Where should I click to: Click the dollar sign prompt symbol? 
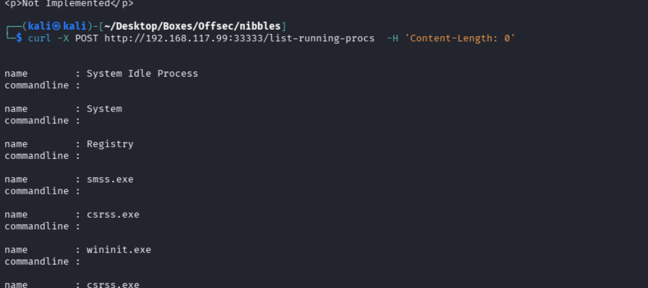tap(19, 38)
